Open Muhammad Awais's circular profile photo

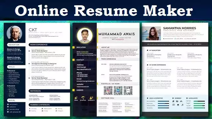(x=85, y=35)
